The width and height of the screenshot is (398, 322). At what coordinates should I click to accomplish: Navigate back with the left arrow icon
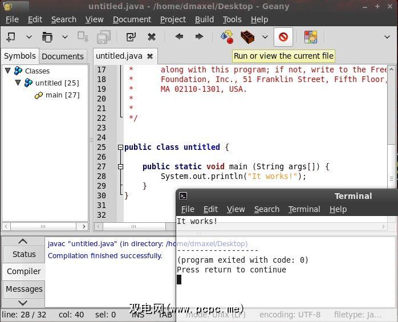pyautogui.click(x=179, y=37)
